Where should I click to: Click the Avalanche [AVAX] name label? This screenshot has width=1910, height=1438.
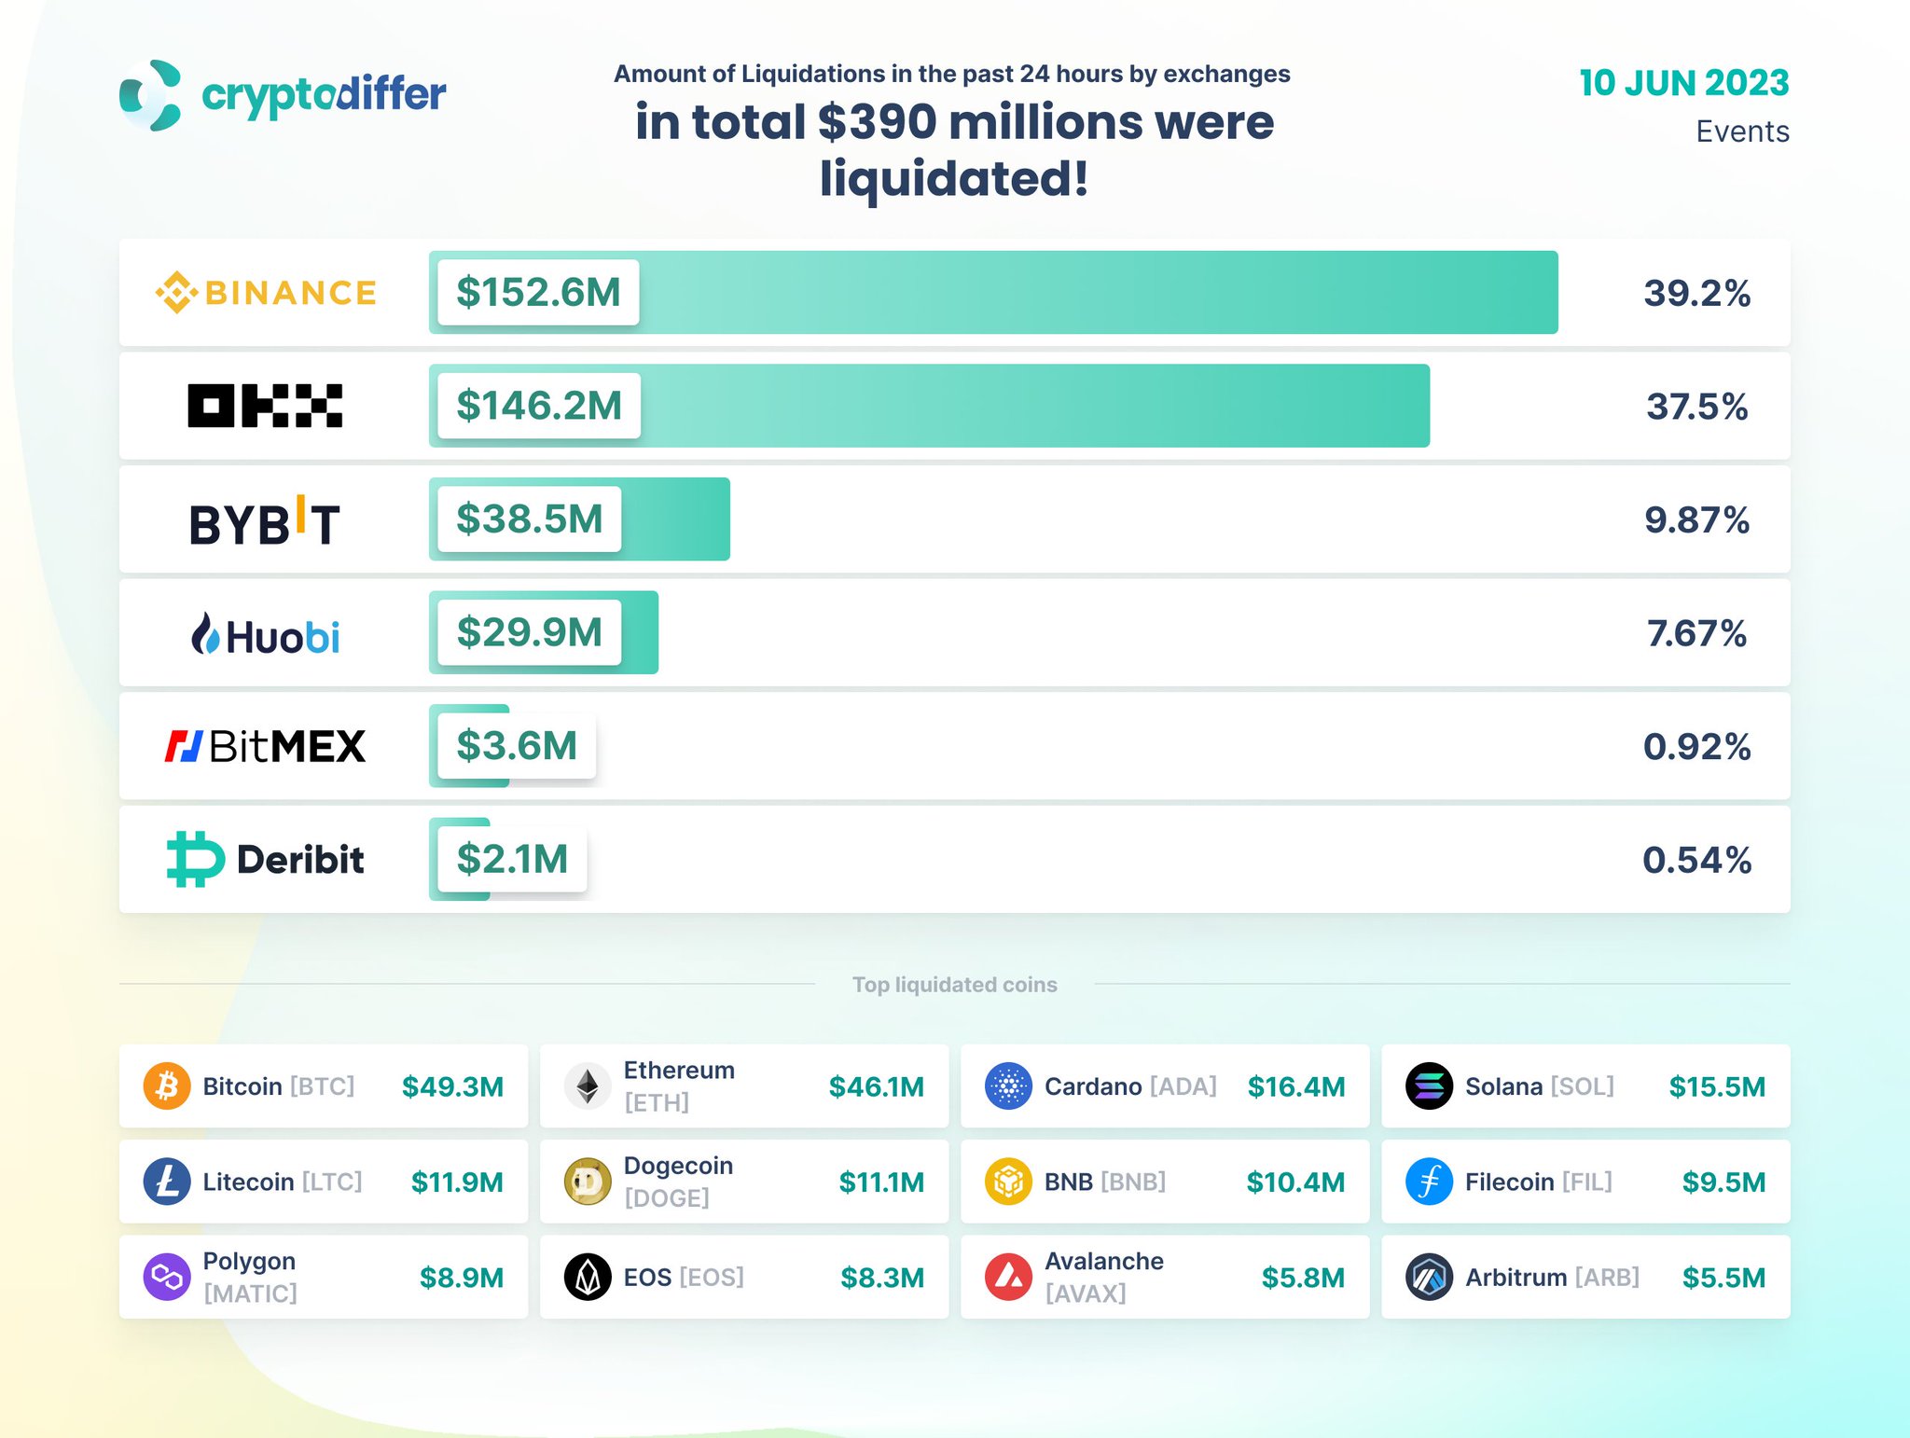[x=1103, y=1278]
